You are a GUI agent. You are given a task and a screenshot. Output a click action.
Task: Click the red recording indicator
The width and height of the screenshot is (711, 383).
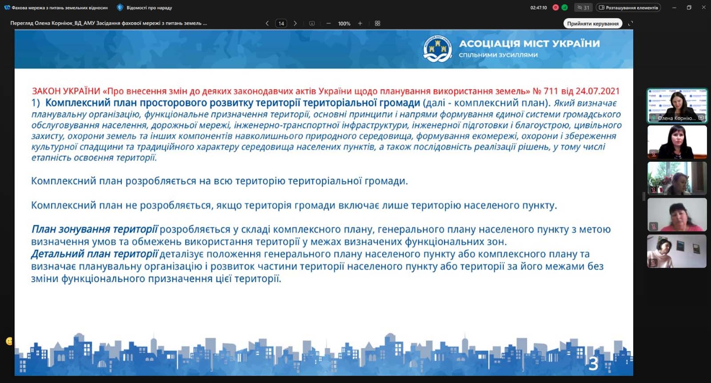pos(555,8)
